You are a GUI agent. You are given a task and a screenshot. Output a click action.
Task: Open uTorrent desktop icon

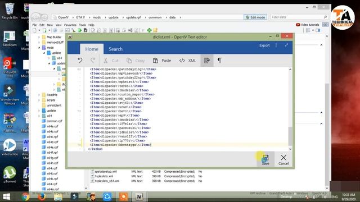click(x=10, y=175)
